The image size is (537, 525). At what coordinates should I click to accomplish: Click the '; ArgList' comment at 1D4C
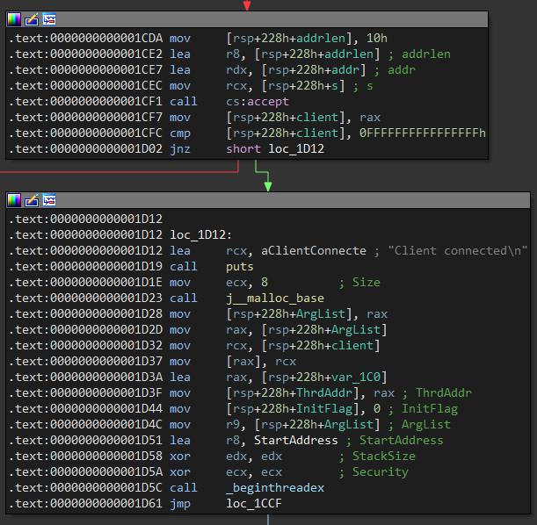point(419,424)
